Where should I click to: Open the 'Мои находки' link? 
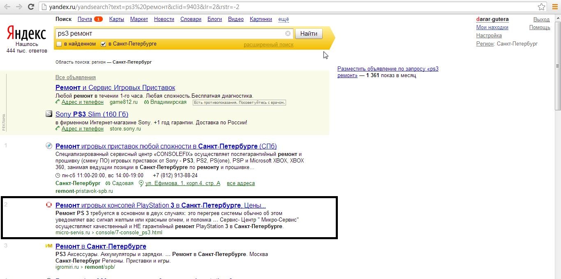pos(492,27)
